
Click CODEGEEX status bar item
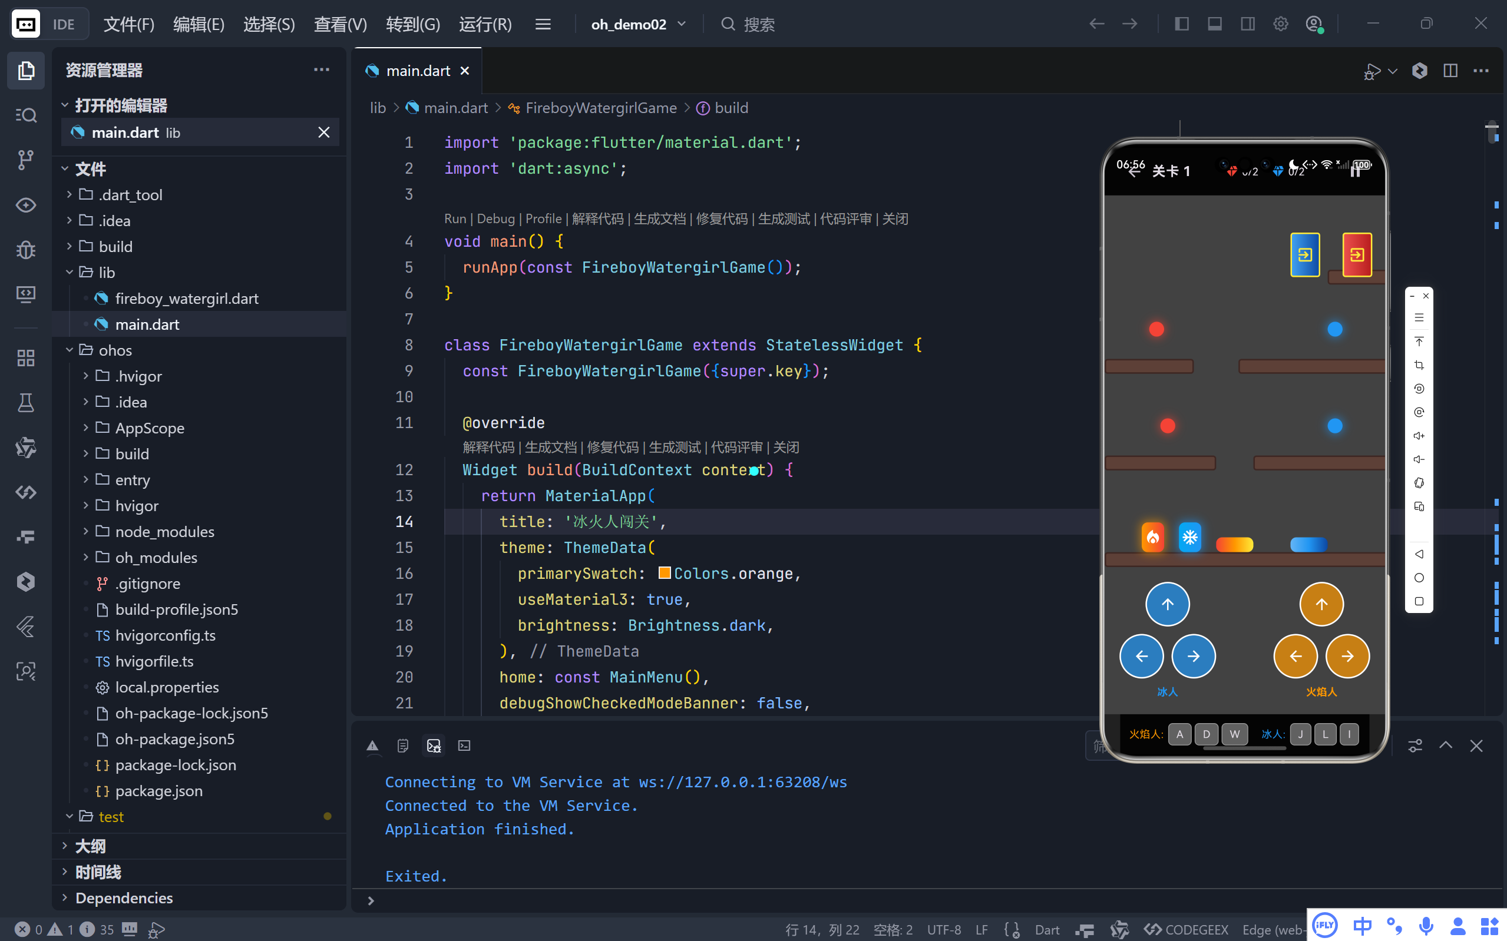[x=1187, y=930]
